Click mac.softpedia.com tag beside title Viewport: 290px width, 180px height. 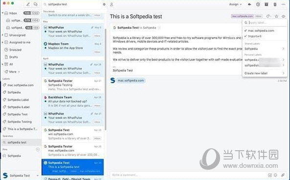pyautogui.click(x=242, y=16)
